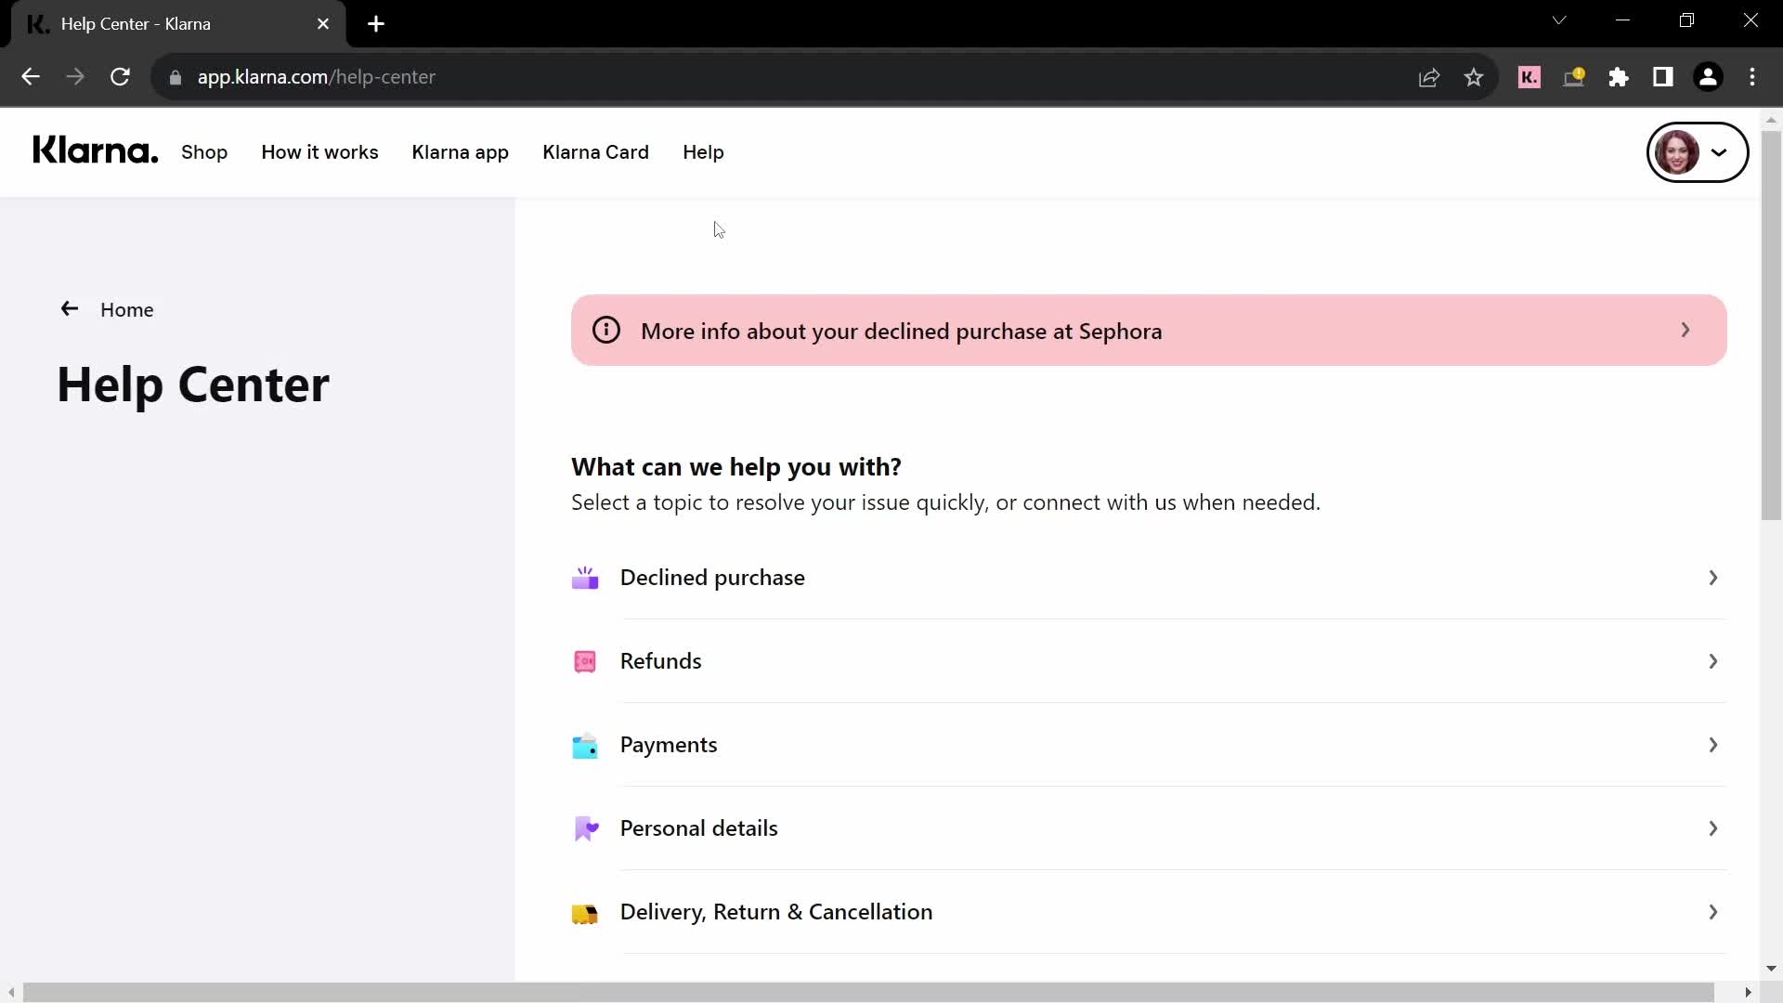This screenshot has height=1003, width=1783.
Task: Open the Extensions puzzle-piece menu
Action: click(x=1619, y=77)
